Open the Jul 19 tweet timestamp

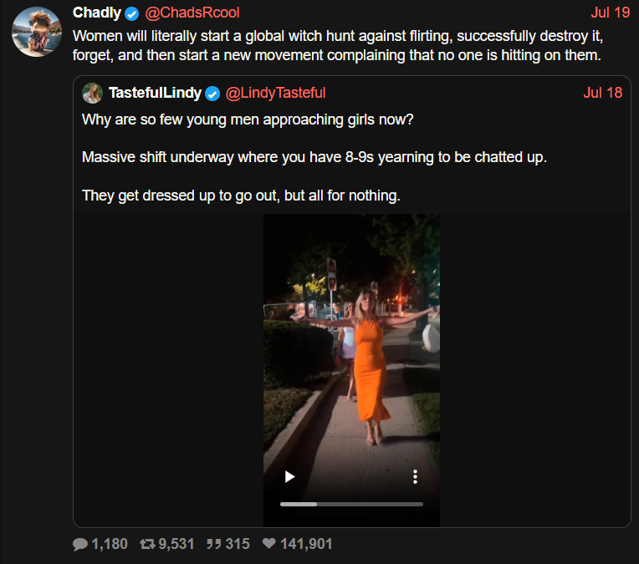(610, 13)
